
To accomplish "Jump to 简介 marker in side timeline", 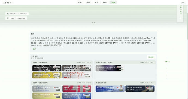I will coord(168,61).
